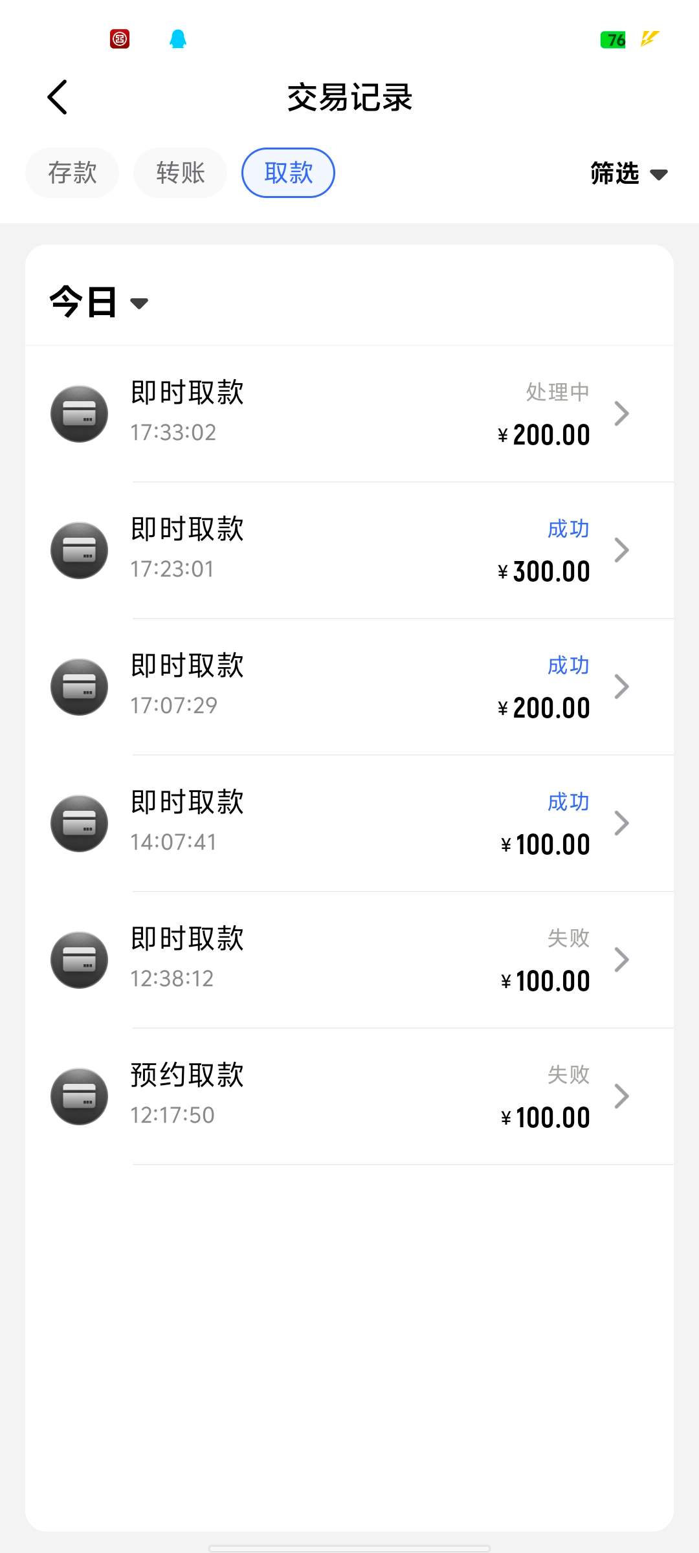Tap card icon of 12:38:12 withdrawal
699x1553 pixels.
(x=79, y=960)
